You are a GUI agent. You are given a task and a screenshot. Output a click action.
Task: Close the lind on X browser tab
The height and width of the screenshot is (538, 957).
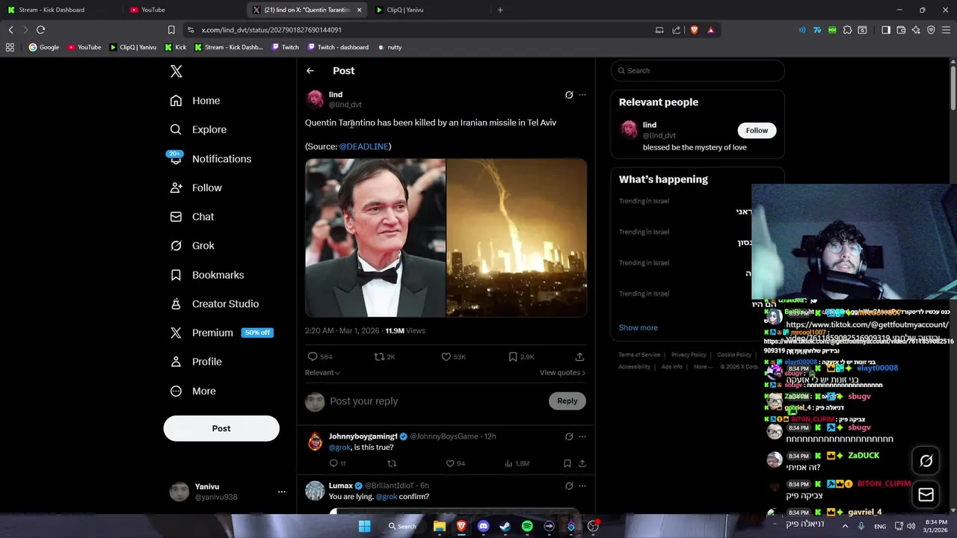click(x=360, y=10)
